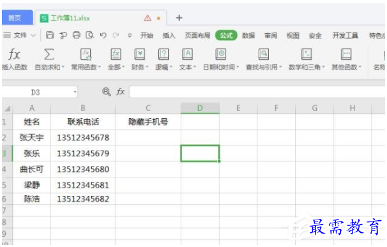
Task: Expand the 文件 menu chevron
Action: coord(33,36)
